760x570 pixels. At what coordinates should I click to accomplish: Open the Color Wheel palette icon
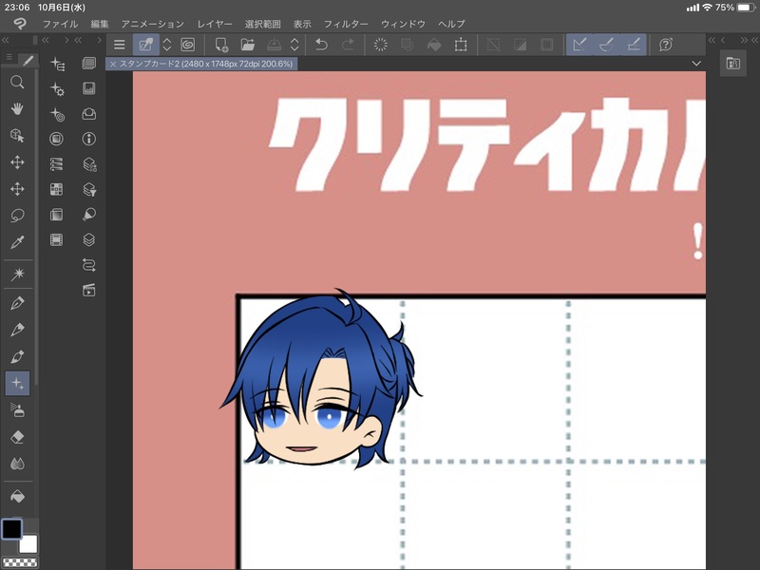(x=57, y=139)
